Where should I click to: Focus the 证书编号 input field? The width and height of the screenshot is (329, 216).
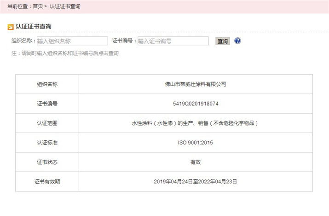[173, 41]
